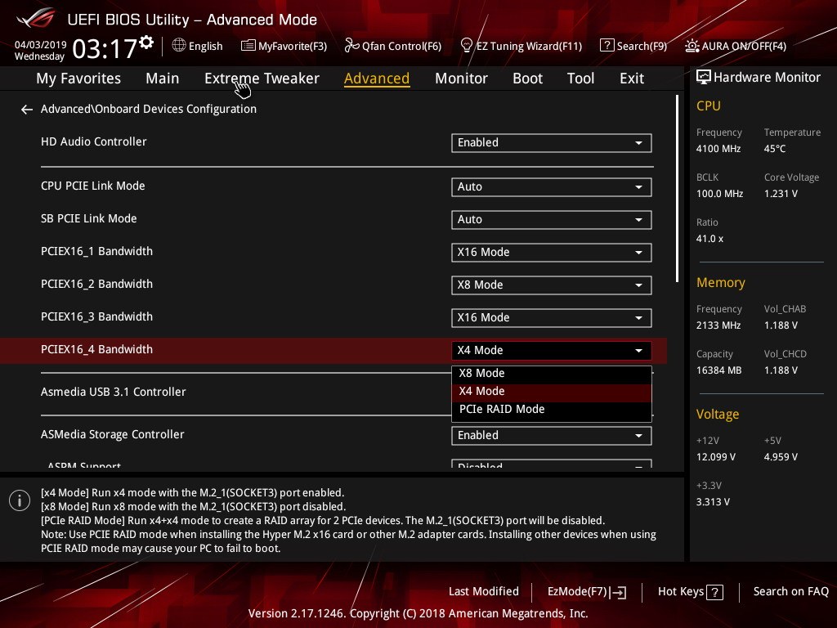Click the Qfan Control fan icon
The width and height of the screenshot is (837, 628).
point(351,46)
